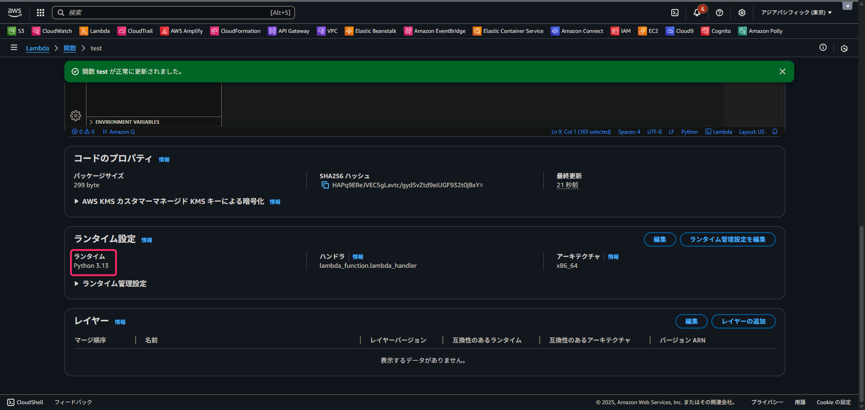865x410 pixels.
Task: Click the code editor settings gear
Action: click(76, 116)
